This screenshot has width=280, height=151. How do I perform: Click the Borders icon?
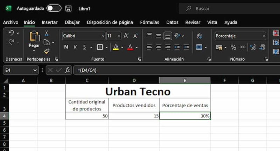pyautogui.click(x=100, y=47)
